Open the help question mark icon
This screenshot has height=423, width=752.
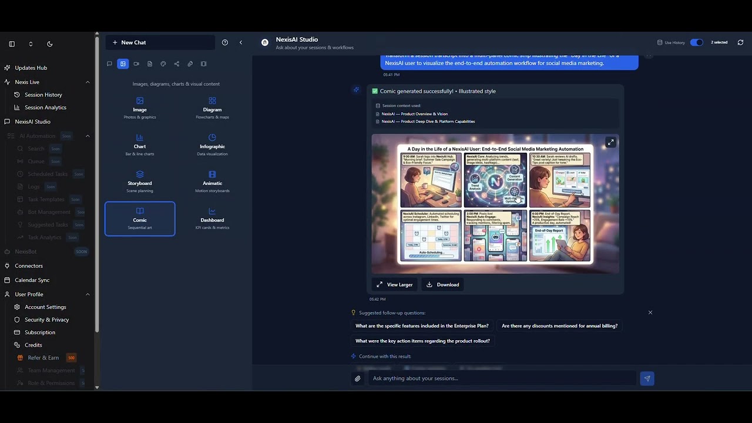click(x=225, y=42)
